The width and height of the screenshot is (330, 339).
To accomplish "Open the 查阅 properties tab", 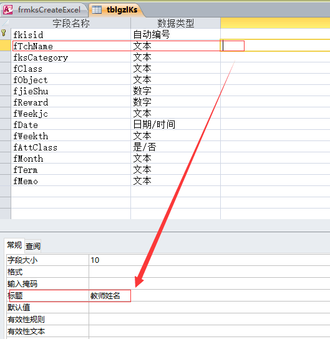I will (33, 246).
